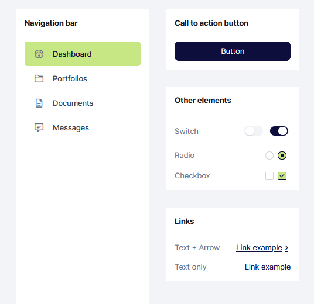The image size is (314, 304).
Task: Click the Dashboard gauge icon
Action: [x=39, y=54]
